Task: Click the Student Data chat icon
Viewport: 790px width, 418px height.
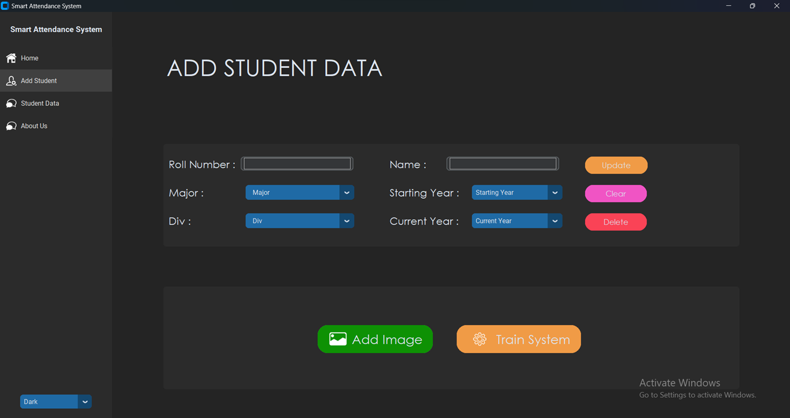Action: coord(10,103)
